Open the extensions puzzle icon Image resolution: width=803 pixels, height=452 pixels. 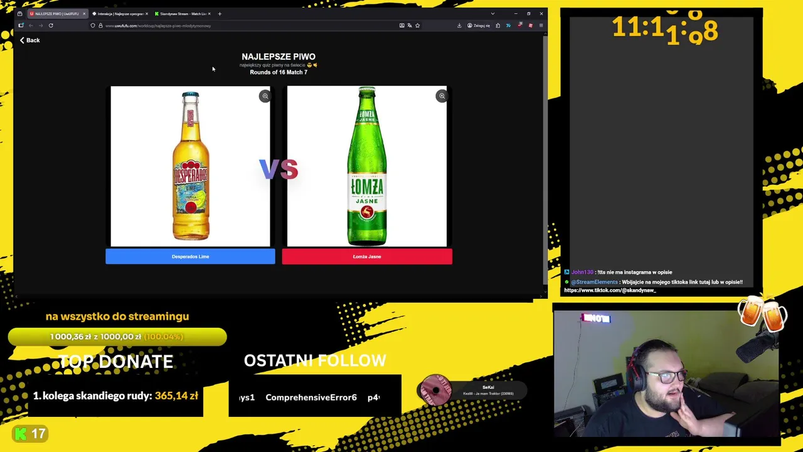click(x=497, y=26)
